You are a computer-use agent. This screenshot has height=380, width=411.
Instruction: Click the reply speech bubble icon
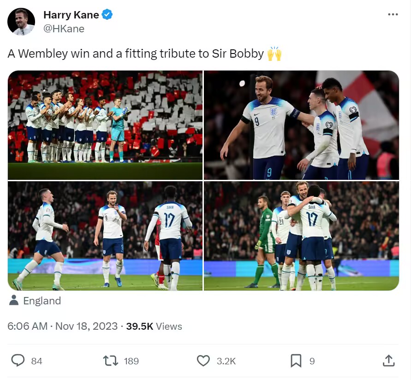click(x=18, y=361)
